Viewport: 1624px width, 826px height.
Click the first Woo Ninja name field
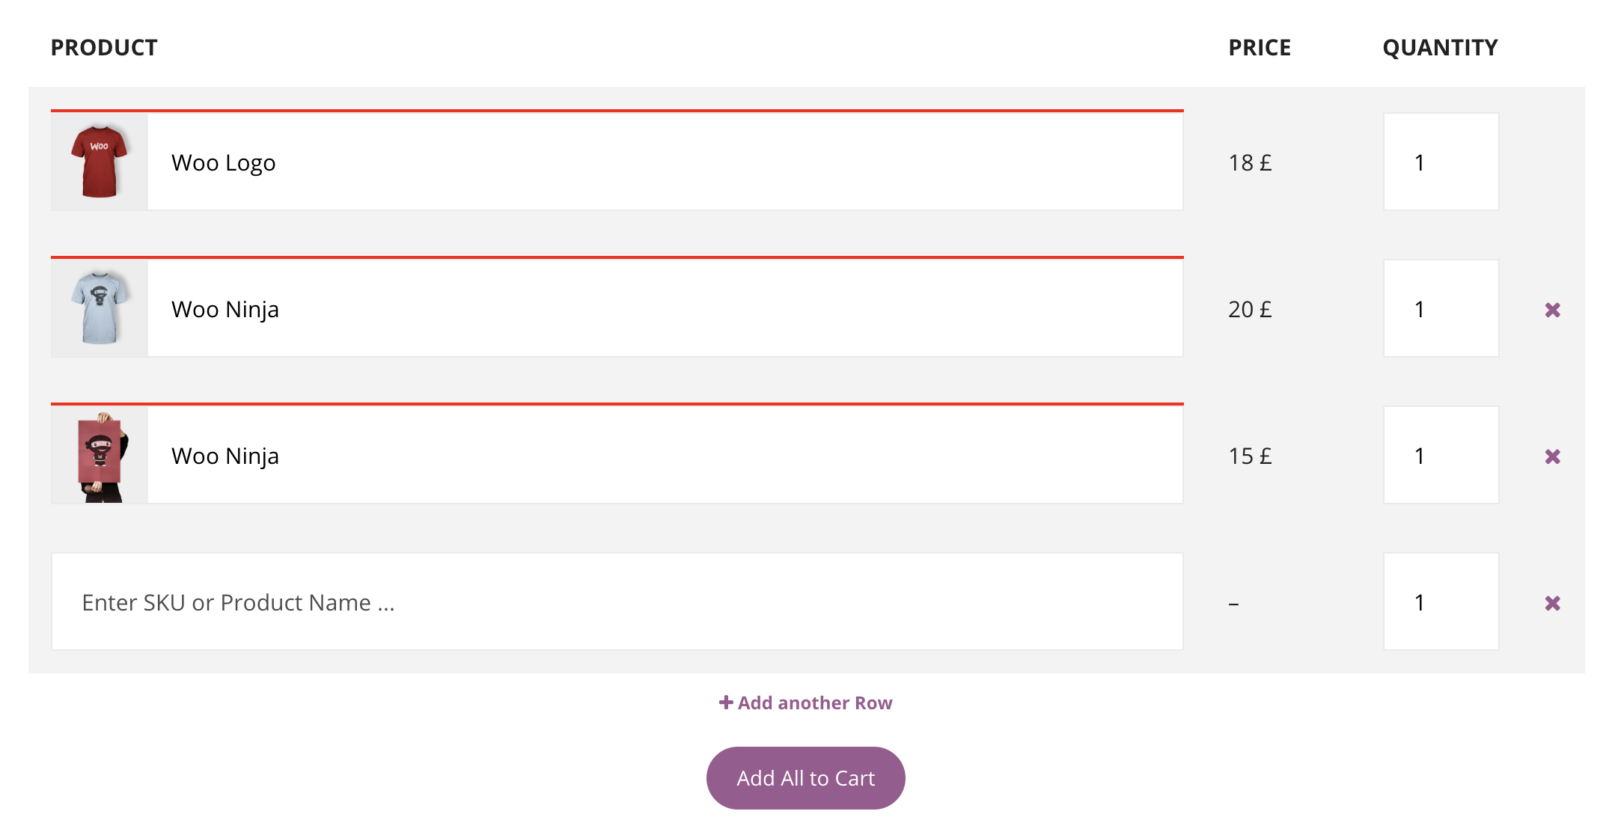click(666, 308)
